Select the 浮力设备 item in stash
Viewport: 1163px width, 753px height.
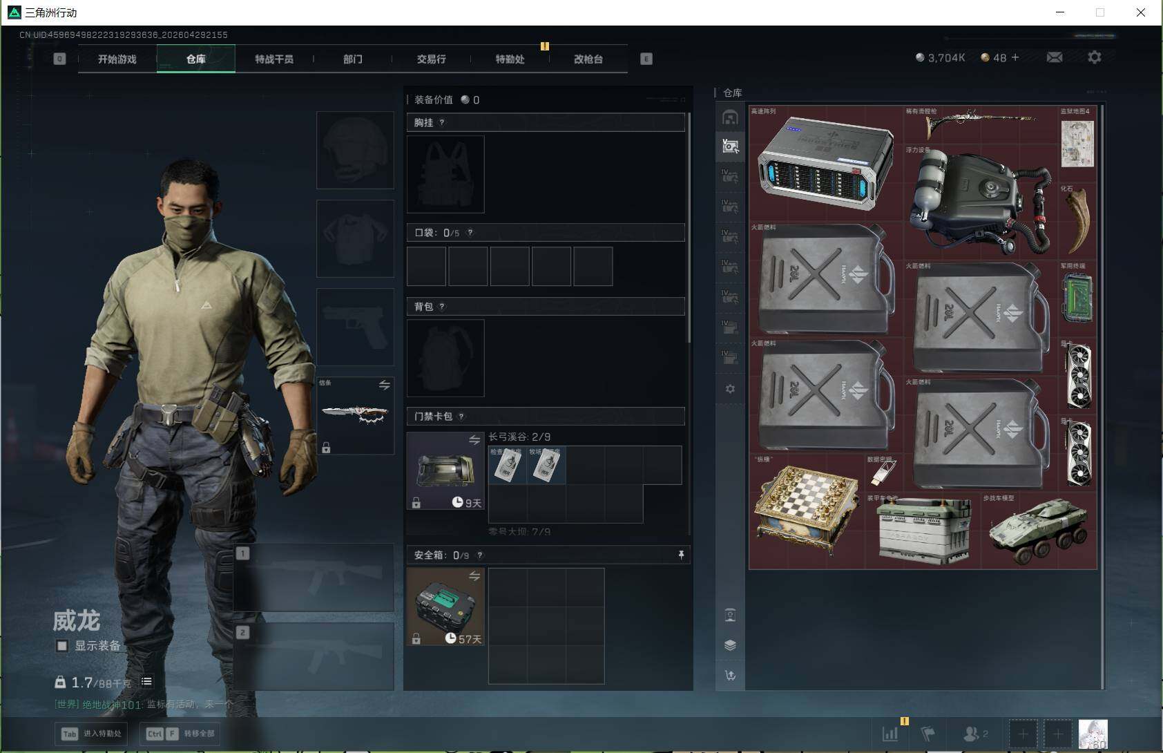tap(981, 202)
